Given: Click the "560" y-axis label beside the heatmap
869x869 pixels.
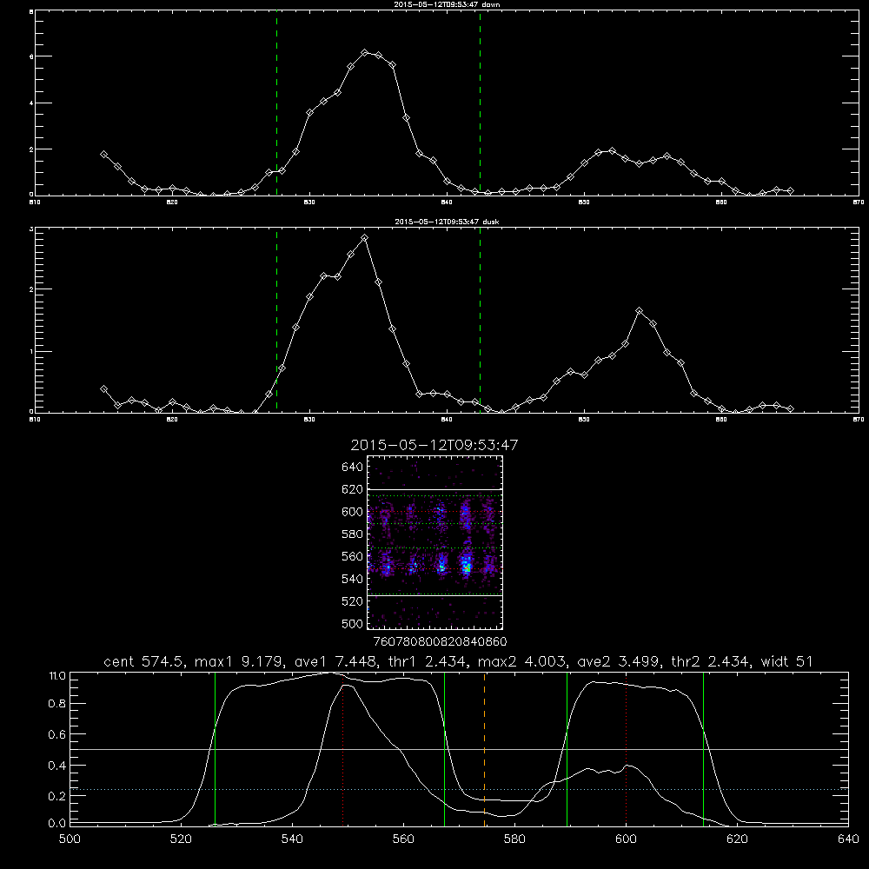Looking at the screenshot, I should click(353, 556).
